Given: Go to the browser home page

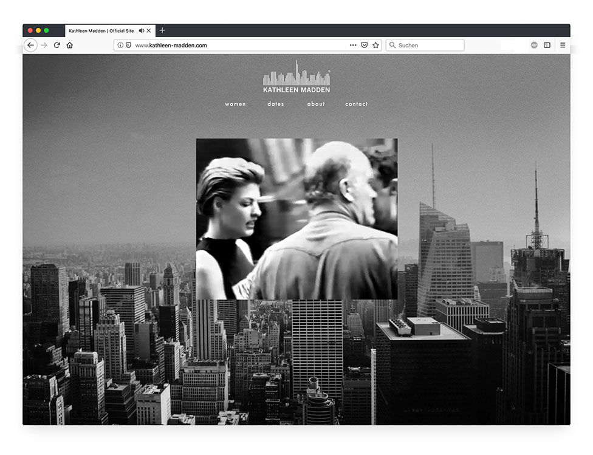Looking at the screenshot, I should (x=70, y=45).
